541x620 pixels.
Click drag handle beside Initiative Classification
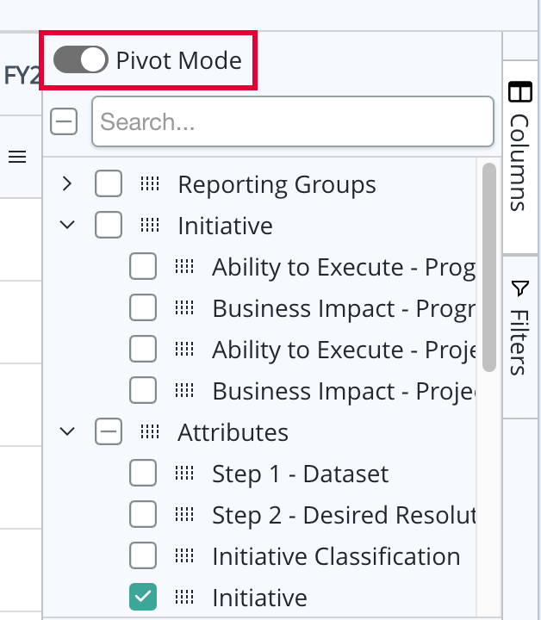[184, 555]
